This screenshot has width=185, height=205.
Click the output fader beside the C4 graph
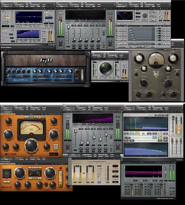point(166,172)
